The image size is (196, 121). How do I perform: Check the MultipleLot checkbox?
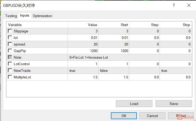click(10, 77)
